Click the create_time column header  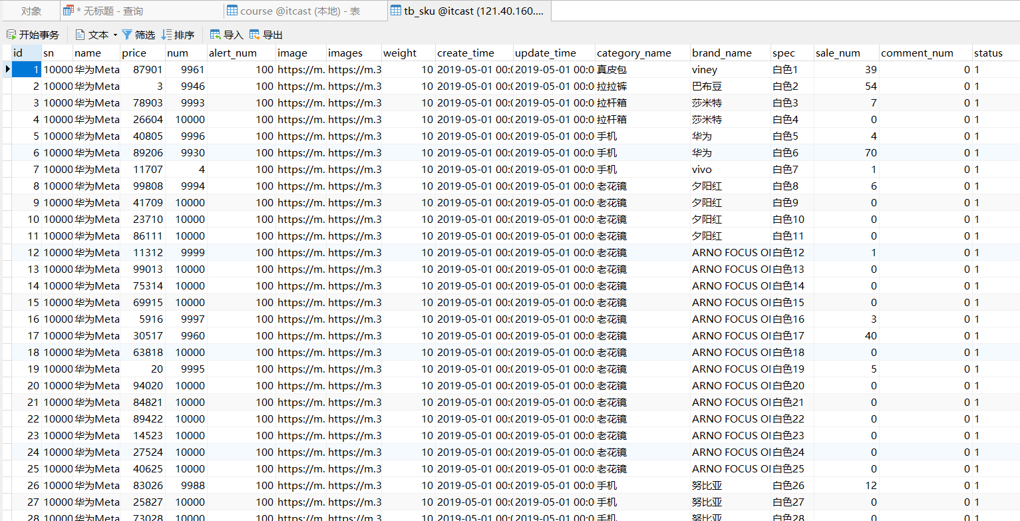(x=474, y=53)
